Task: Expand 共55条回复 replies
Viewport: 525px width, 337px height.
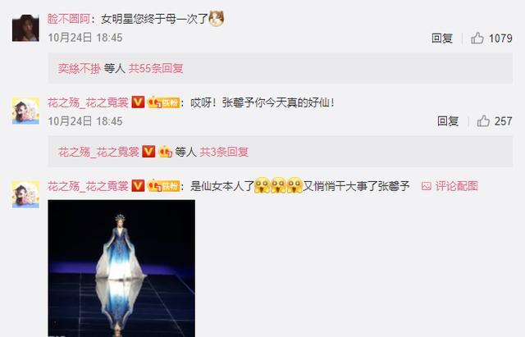Action: pyautogui.click(x=156, y=68)
